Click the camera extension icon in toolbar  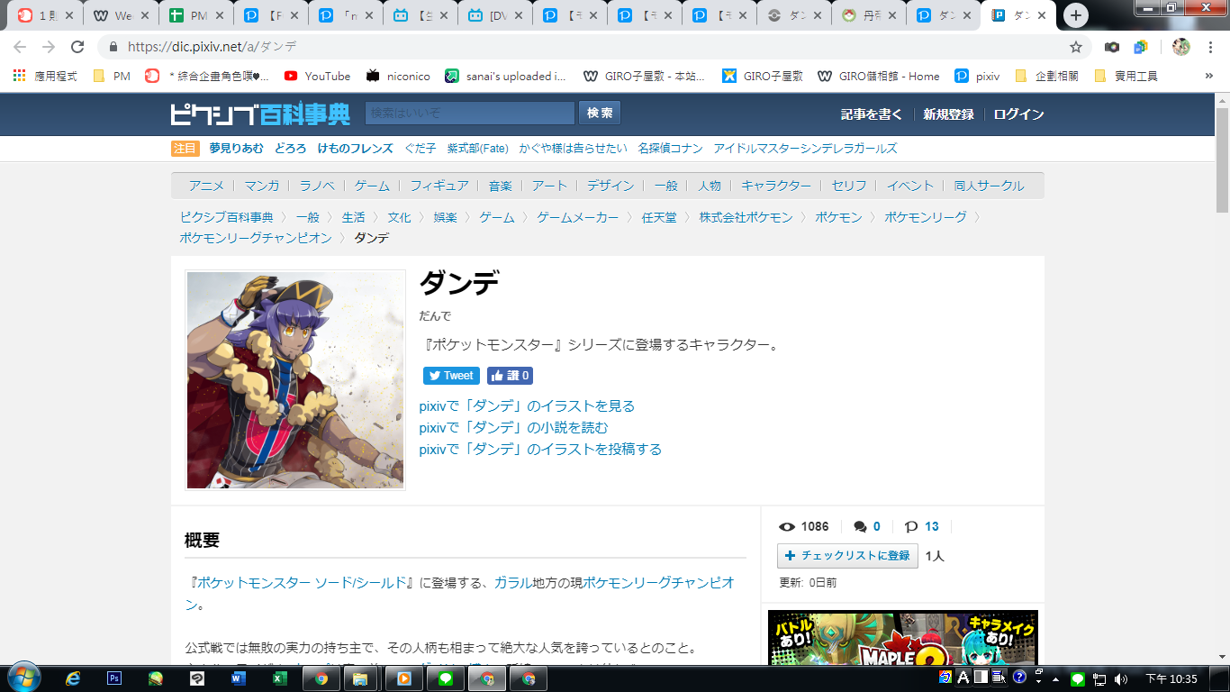pos(1112,47)
